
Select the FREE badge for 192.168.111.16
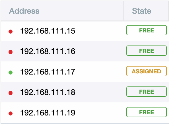tap(147, 51)
